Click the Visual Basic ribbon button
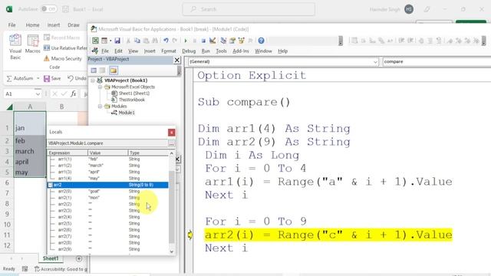This screenshot has width=491, height=276. pos(15,47)
